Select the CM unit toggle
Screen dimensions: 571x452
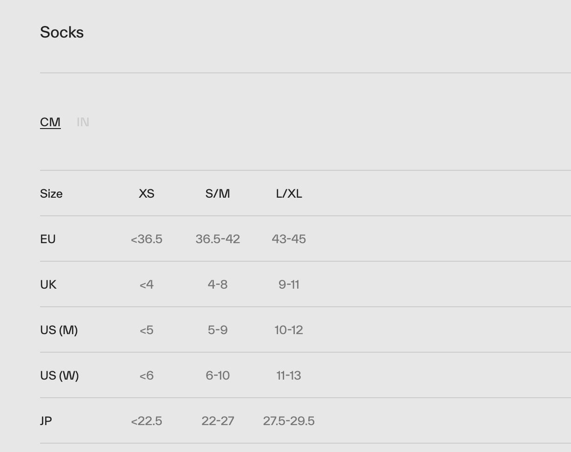tap(50, 122)
